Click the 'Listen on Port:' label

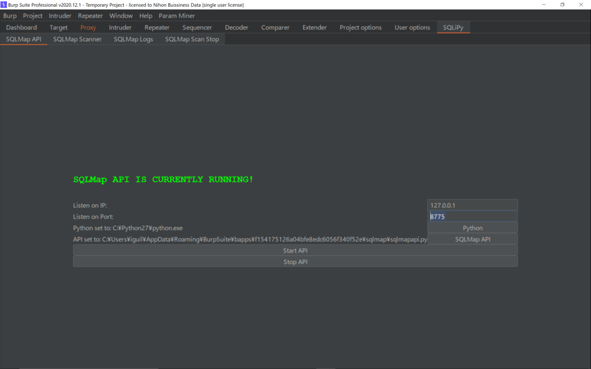click(x=94, y=216)
